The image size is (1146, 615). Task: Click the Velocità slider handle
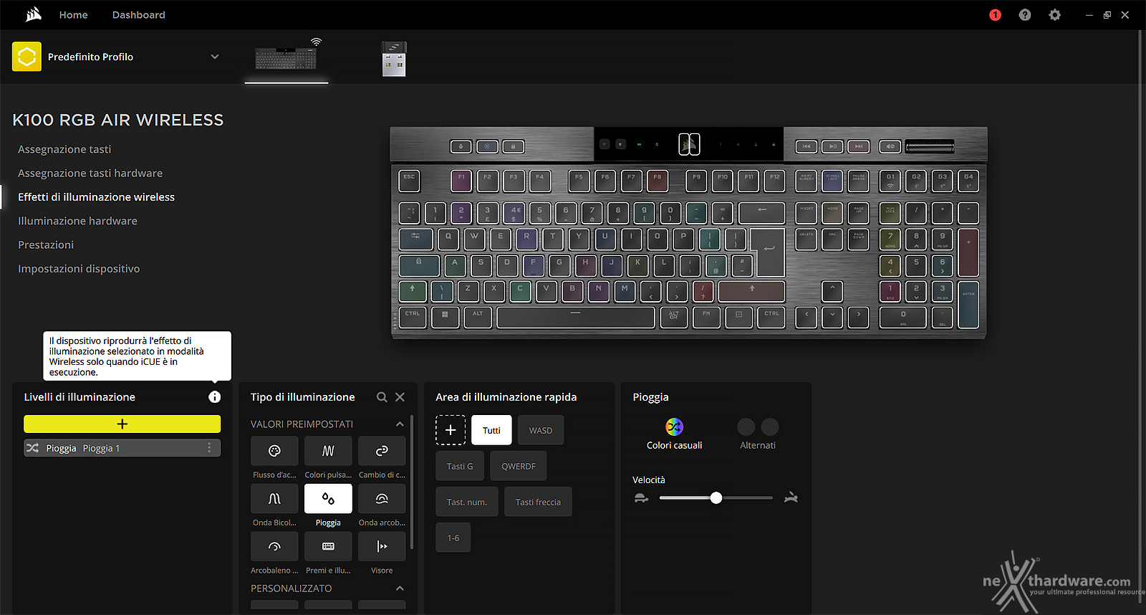click(716, 497)
